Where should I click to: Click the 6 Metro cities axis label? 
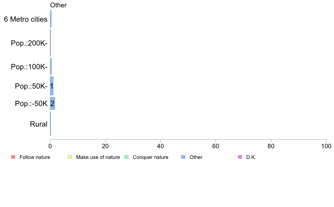point(26,19)
